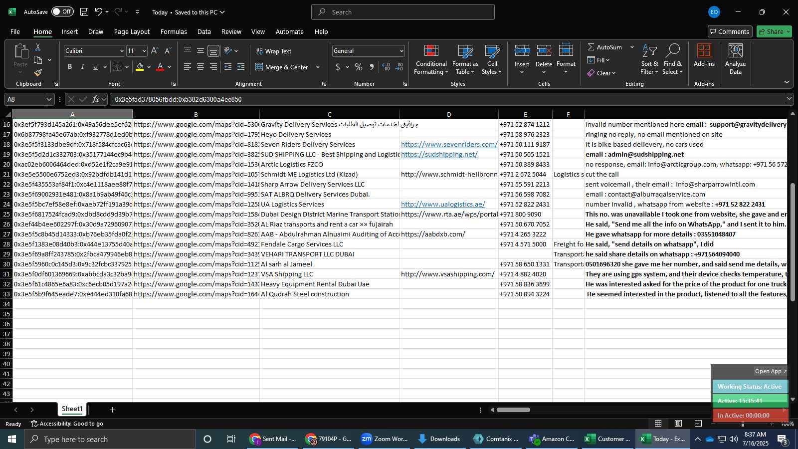Click the Undo arrow icon

pos(99,12)
